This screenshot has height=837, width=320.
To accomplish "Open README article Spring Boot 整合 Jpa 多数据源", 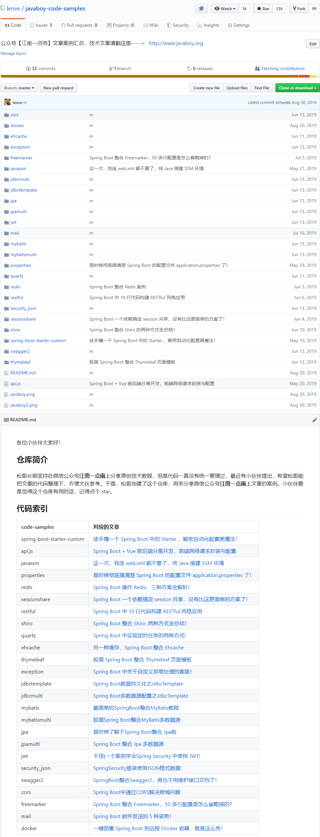I will (x=128, y=744).
